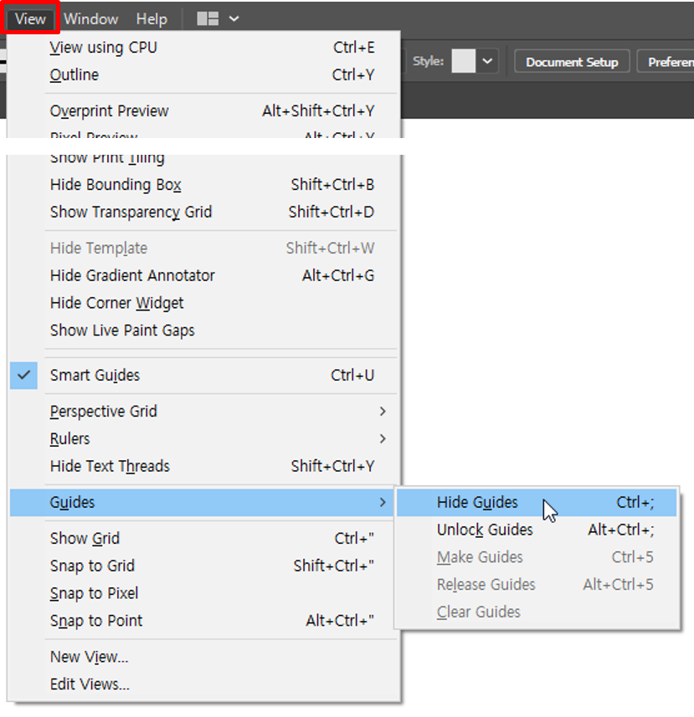The image size is (694, 717).
Task: Click the Style color swatch
Action: click(x=463, y=61)
